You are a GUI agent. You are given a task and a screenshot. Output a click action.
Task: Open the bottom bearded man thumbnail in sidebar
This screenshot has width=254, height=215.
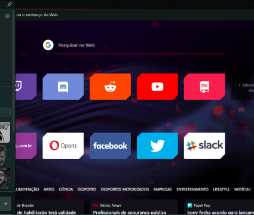coord(5,178)
